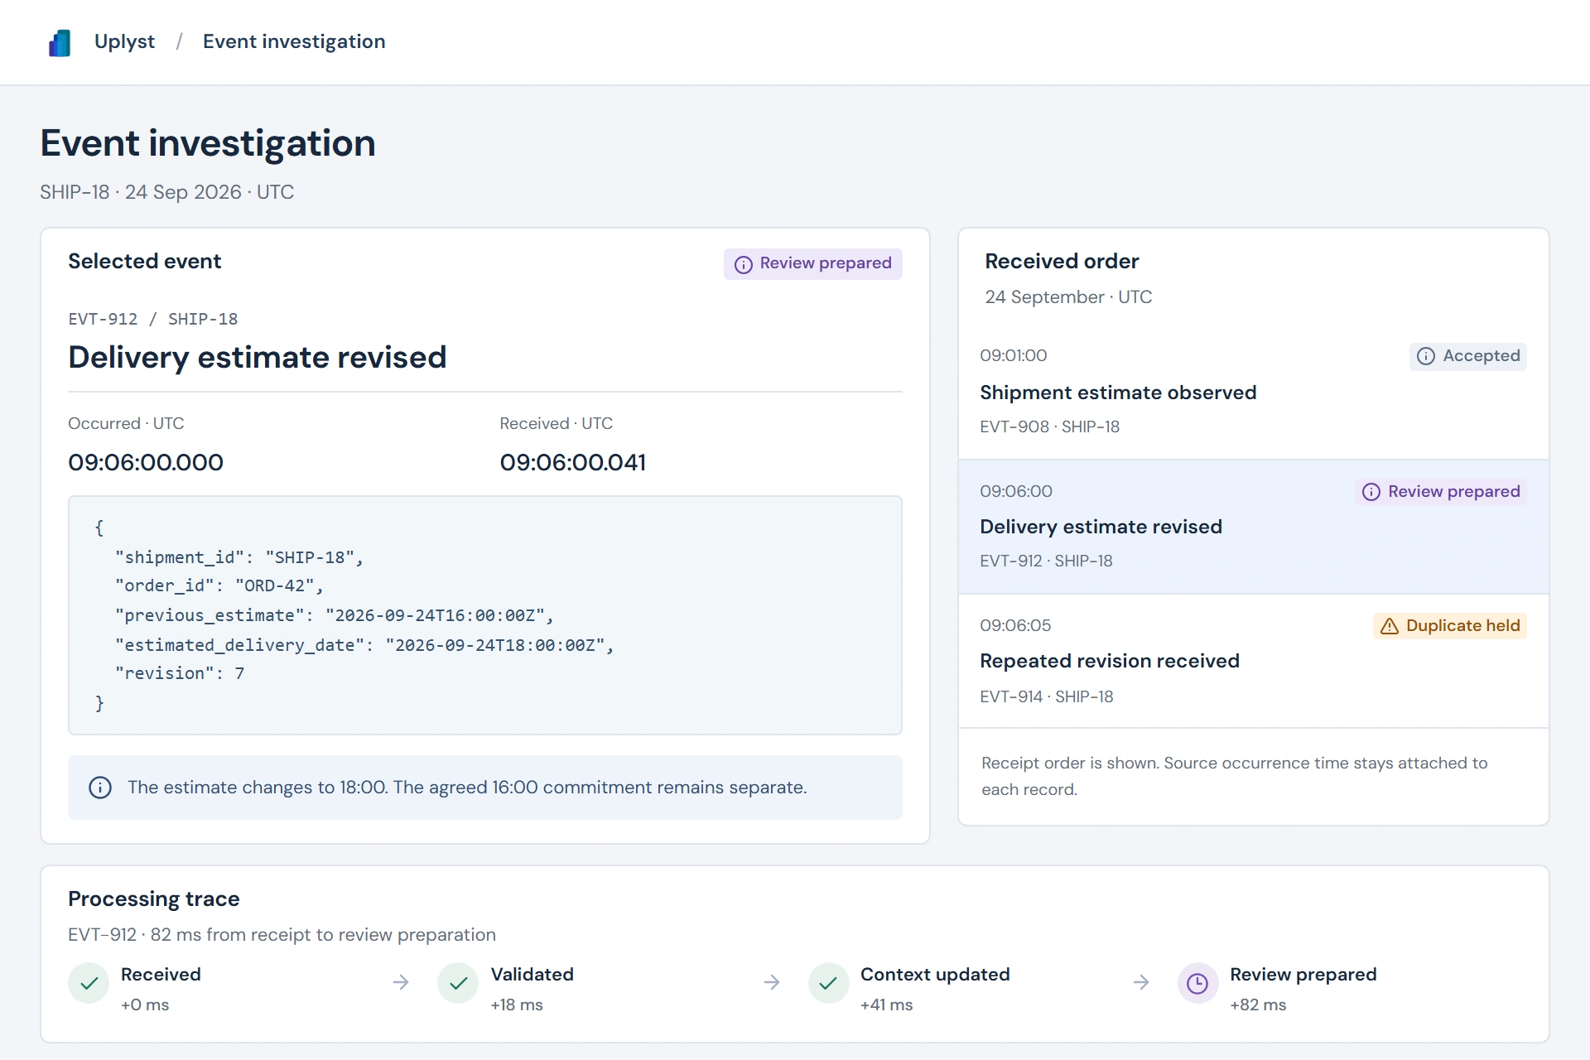The height and width of the screenshot is (1060, 1590).
Task: Click the Processing trace heading
Action: (x=154, y=899)
